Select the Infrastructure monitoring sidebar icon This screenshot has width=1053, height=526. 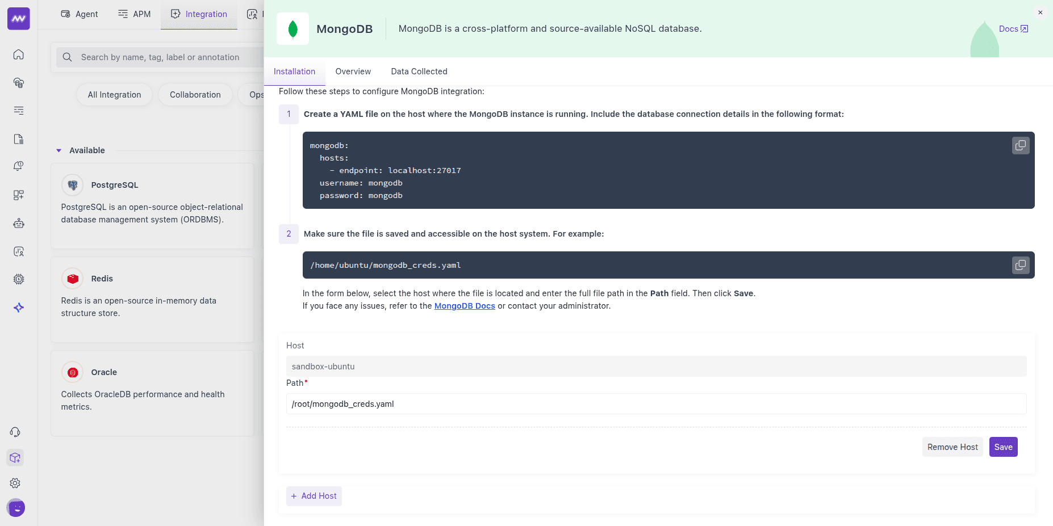point(18,83)
